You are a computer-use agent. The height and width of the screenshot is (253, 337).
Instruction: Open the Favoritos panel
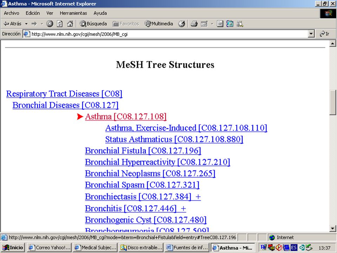coord(126,24)
